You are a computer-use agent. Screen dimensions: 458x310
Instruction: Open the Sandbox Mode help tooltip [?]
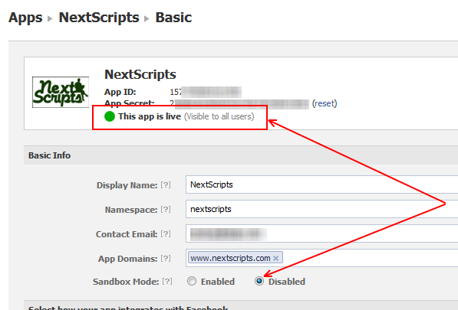tap(167, 282)
